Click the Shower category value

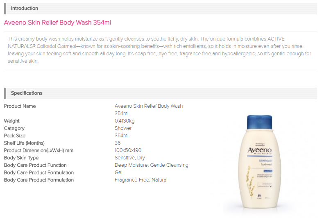(123, 128)
